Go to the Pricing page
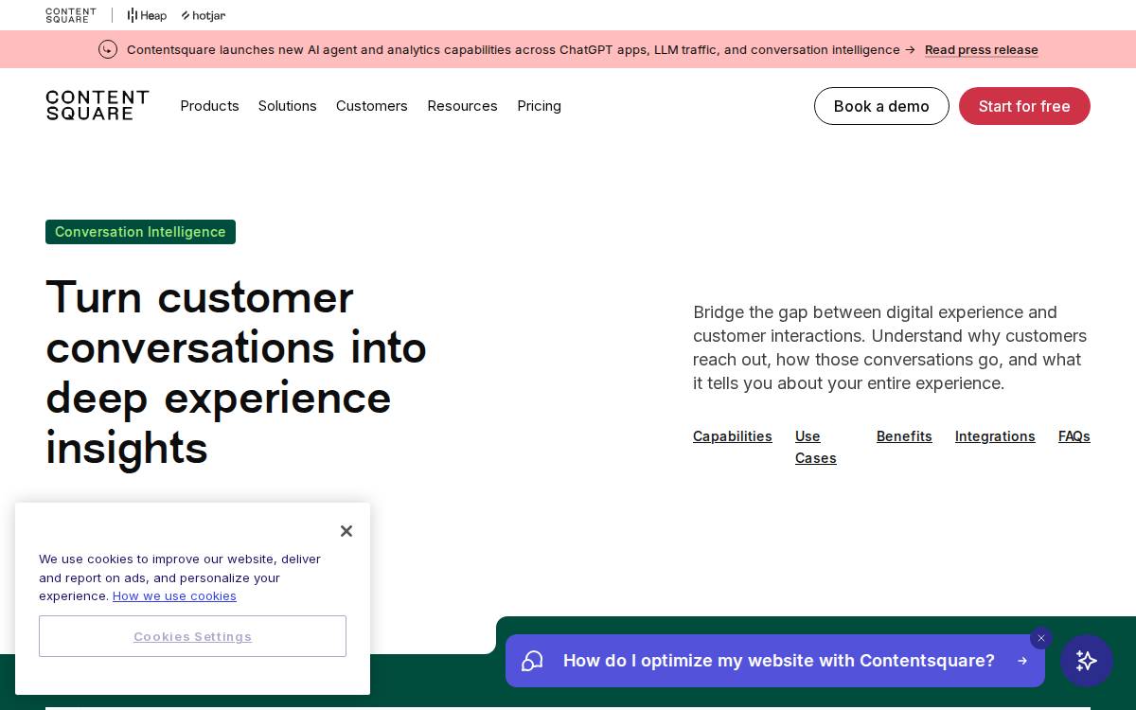The height and width of the screenshot is (710, 1136). (539, 106)
